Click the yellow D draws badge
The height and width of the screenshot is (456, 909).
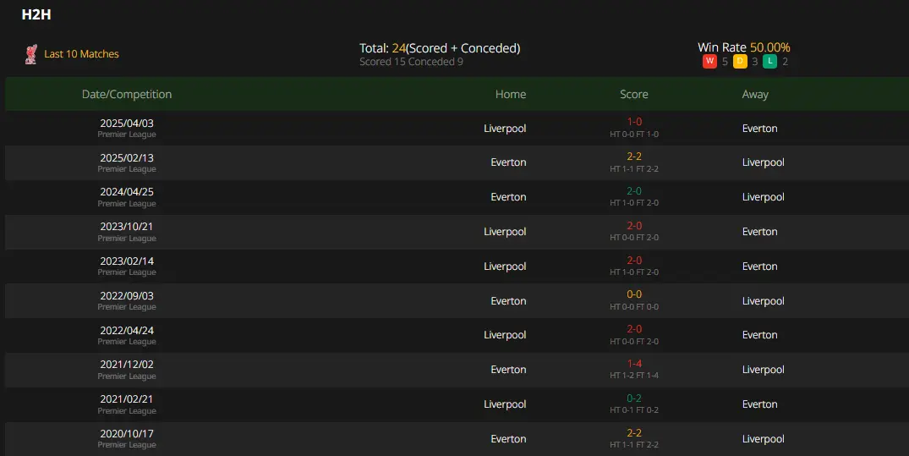click(740, 61)
